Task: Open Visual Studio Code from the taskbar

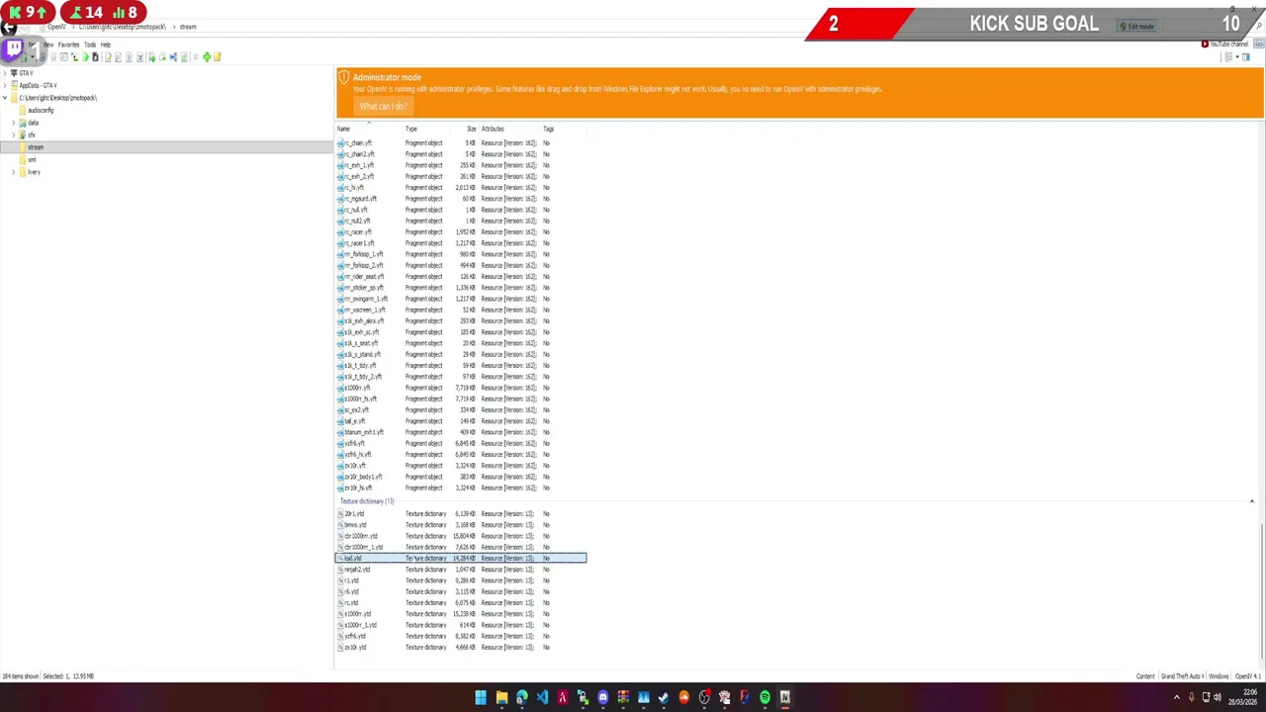Action: tap(542, 698)
